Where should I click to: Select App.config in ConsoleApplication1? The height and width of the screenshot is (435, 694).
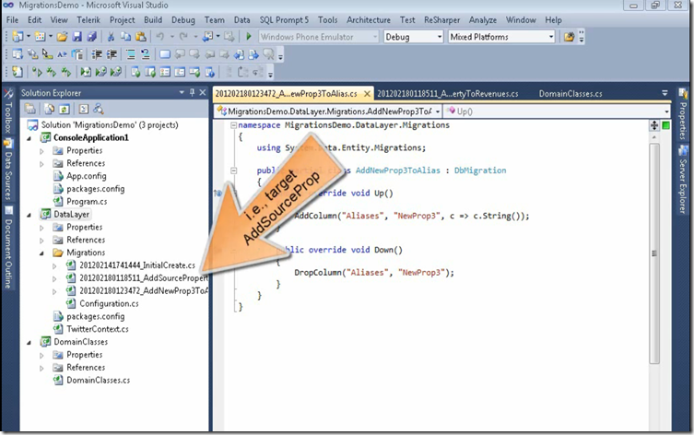pyautogui.click(x=87, y=176)
